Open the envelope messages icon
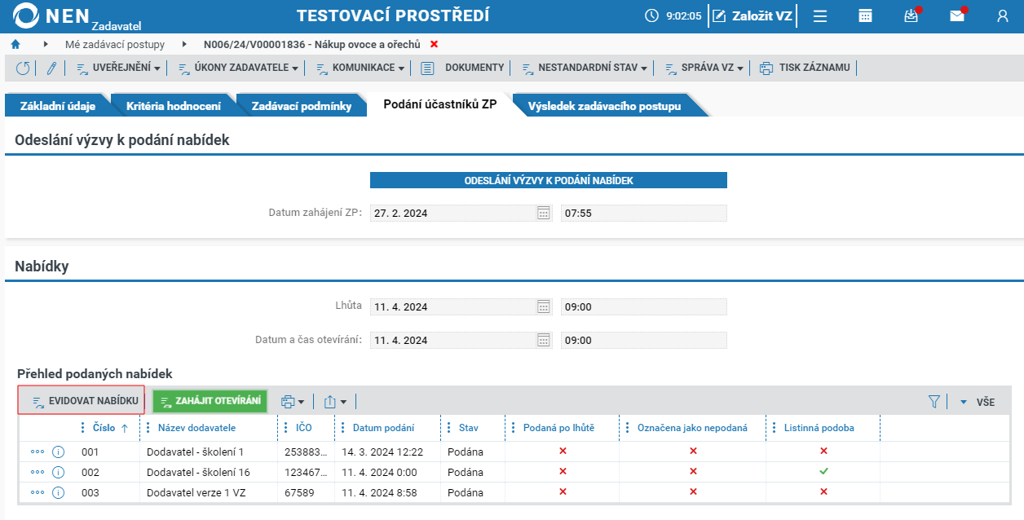This screenshot has height=520, width=1024. coord(957,16)
